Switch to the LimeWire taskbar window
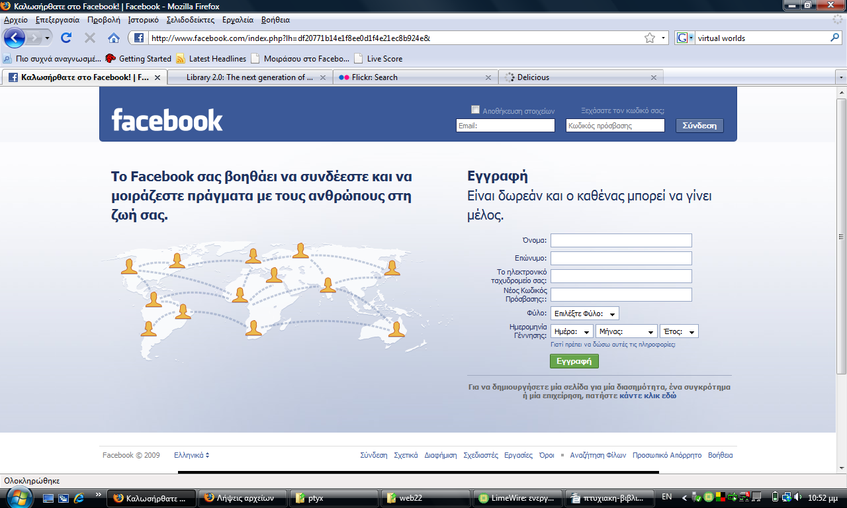Screen dimensions: 847x508 click(519, 497)
